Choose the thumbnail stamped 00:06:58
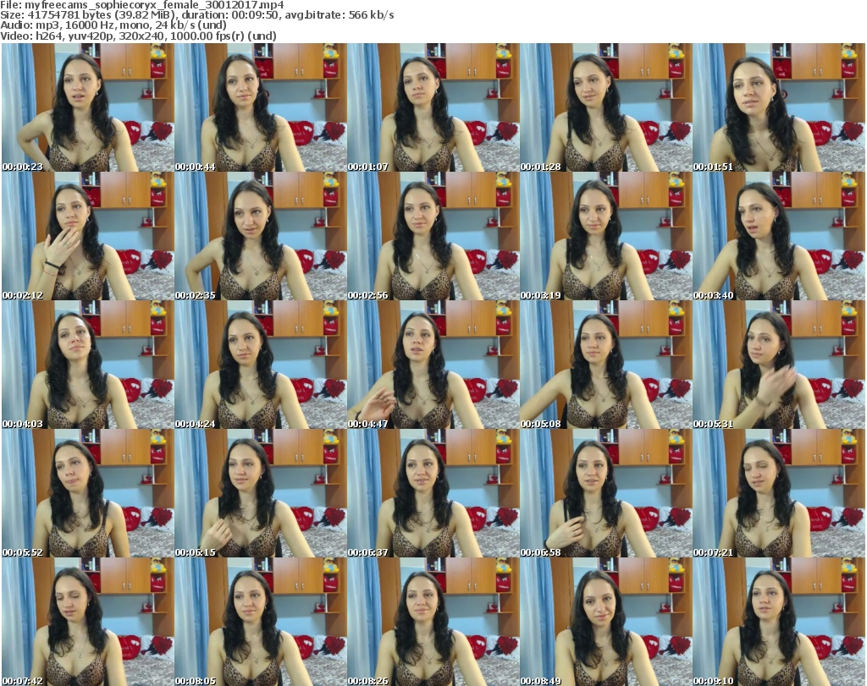 (606, 493)
